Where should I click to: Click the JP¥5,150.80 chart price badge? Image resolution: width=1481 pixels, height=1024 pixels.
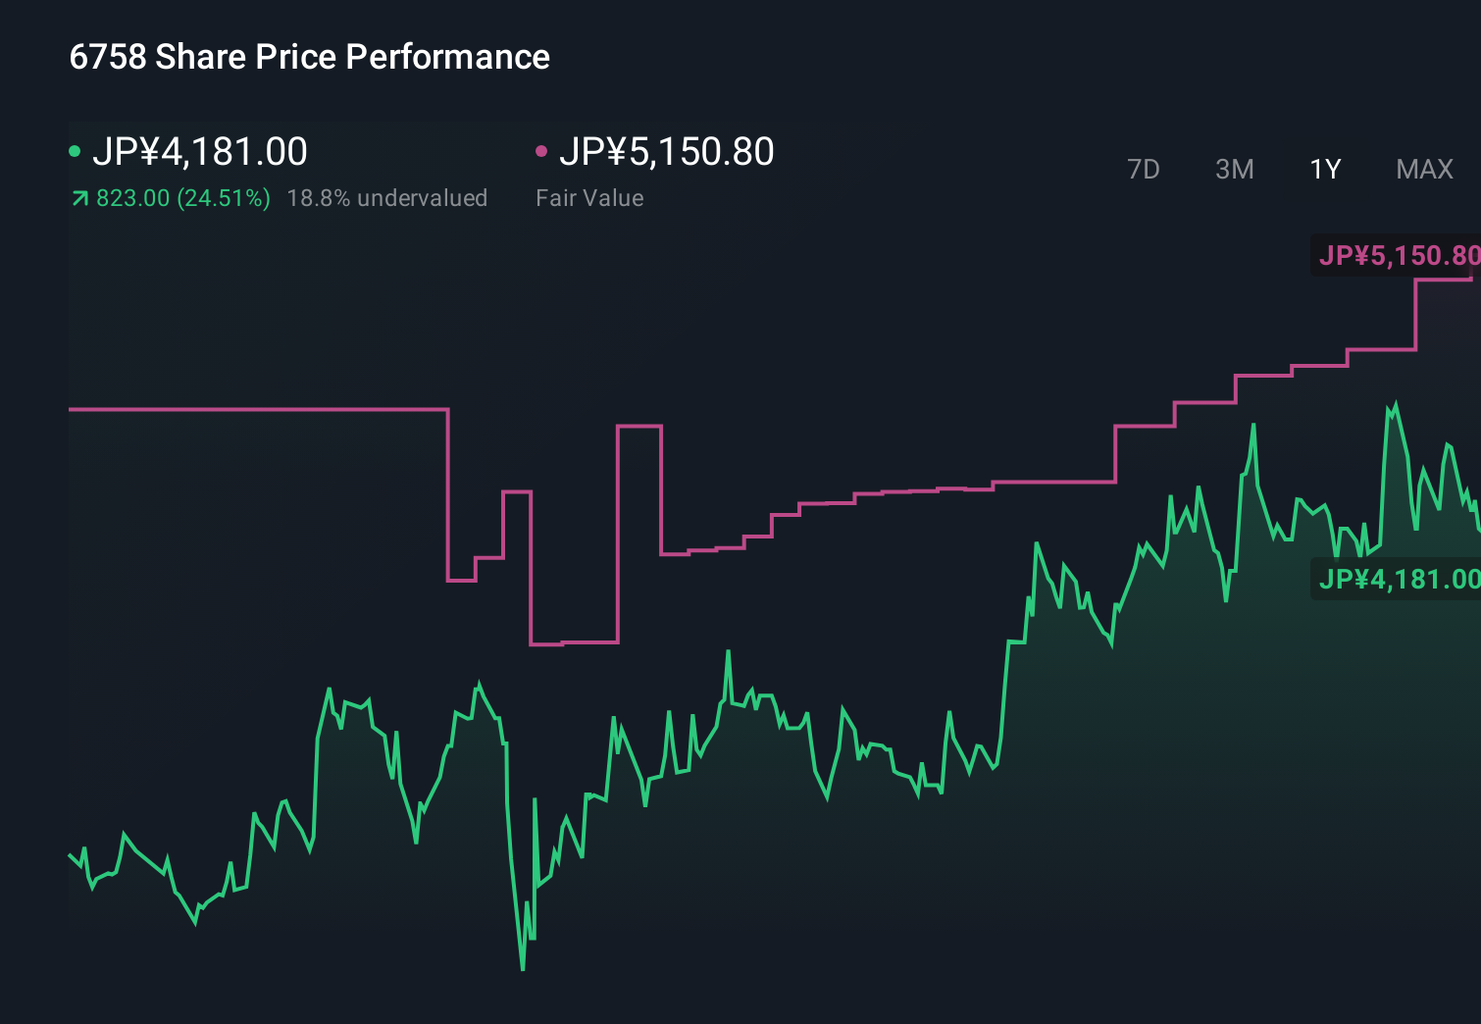pos(1397,256)
